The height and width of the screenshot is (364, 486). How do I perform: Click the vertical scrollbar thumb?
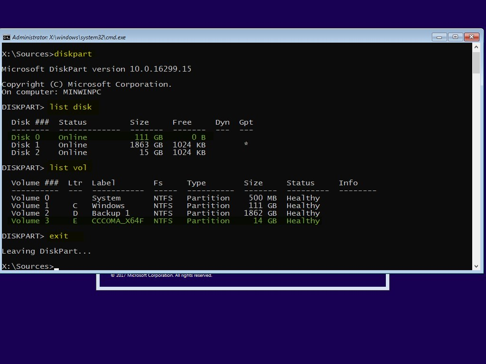(476, 63)
